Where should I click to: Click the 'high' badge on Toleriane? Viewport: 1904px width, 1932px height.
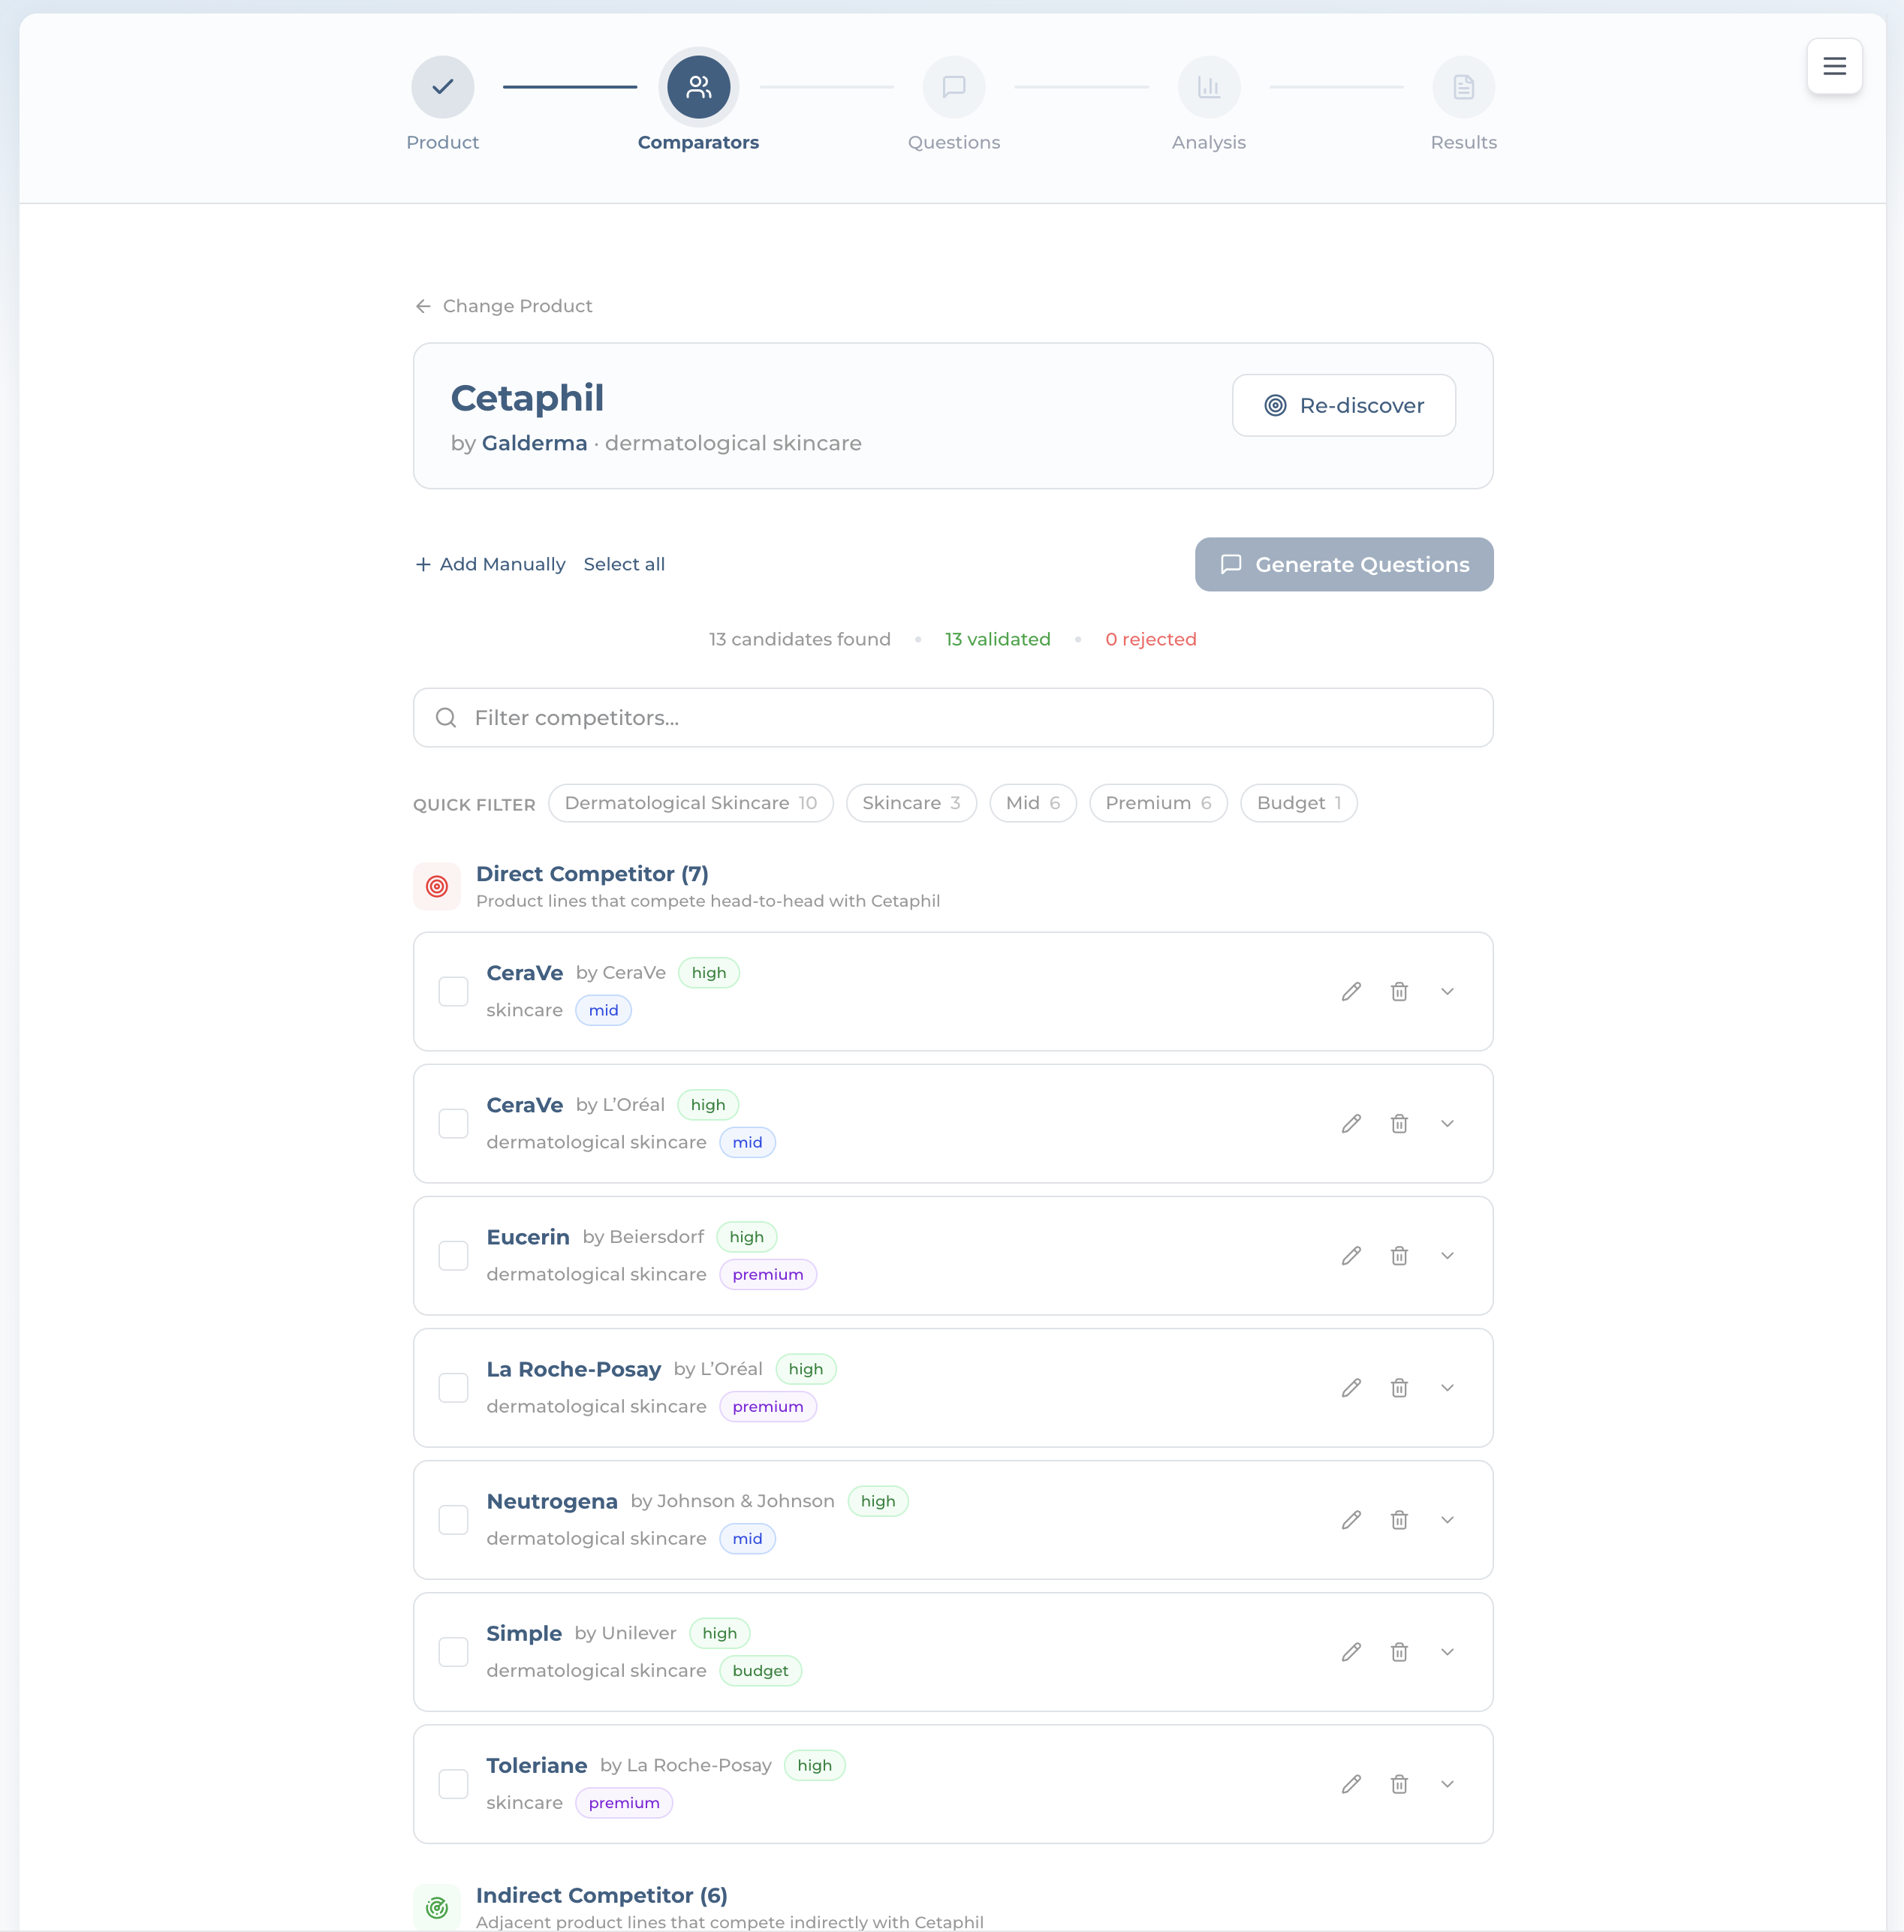pyautogui.click(x=814, y=1766)
